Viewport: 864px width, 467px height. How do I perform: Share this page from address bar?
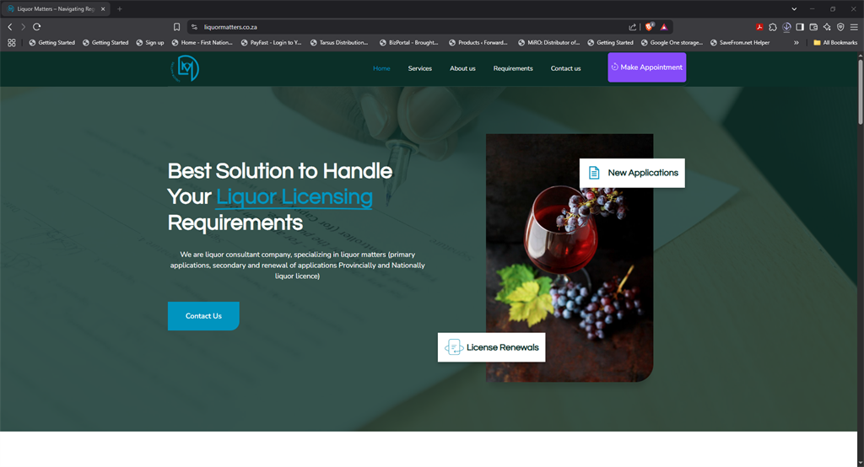[x=632, y=27]
